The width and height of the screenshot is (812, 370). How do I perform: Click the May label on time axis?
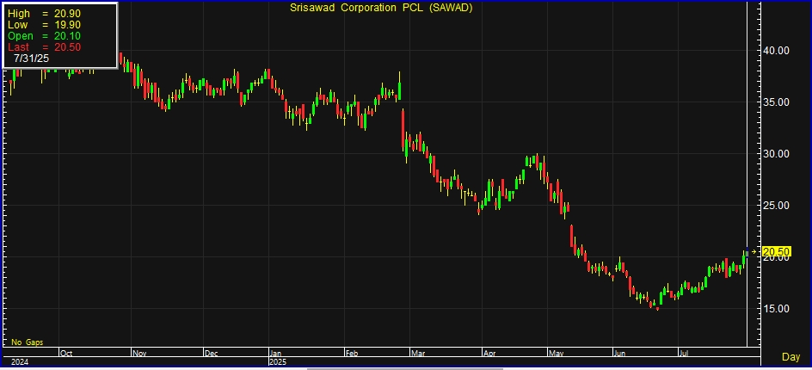tap(557, 354)
